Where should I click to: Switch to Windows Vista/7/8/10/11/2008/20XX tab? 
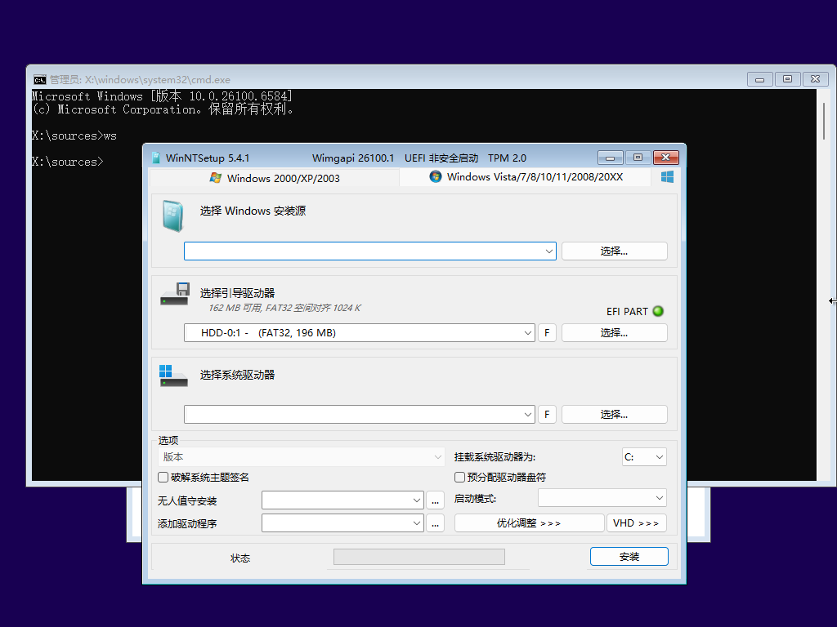click(526, 177)
